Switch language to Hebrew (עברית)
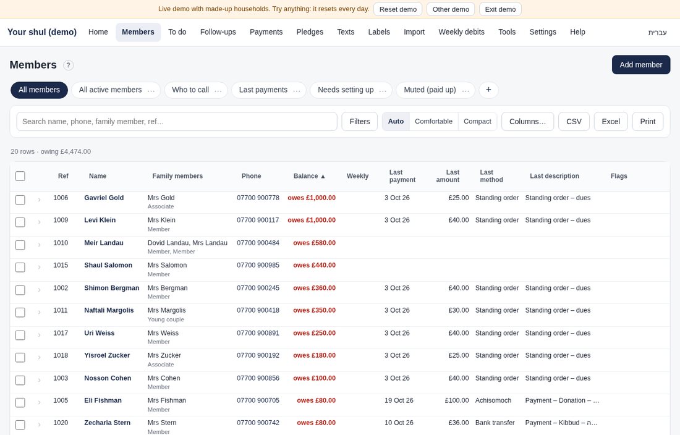The image size is (680, 435). point(657,32)
